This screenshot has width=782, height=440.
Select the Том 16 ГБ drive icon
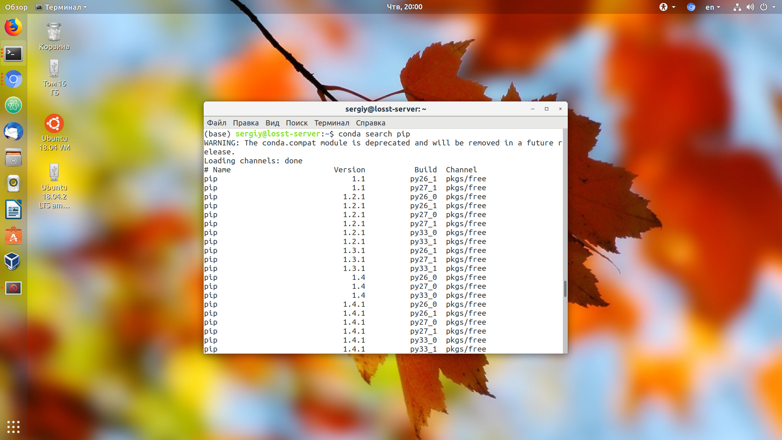tap(54, 78)
